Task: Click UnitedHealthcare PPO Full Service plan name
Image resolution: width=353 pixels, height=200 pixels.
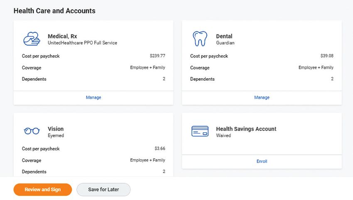Action: (82, 43)
